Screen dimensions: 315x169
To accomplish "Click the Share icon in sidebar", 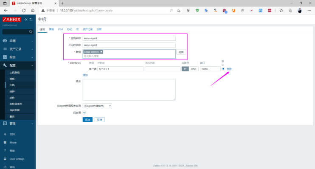I will 5,142.
